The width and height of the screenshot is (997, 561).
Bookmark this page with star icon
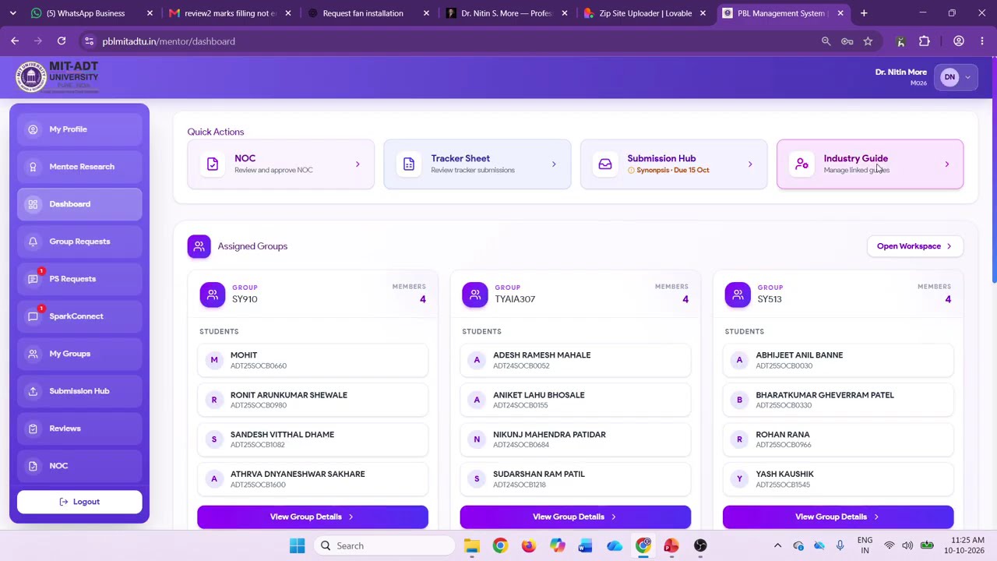click(868, 41)
